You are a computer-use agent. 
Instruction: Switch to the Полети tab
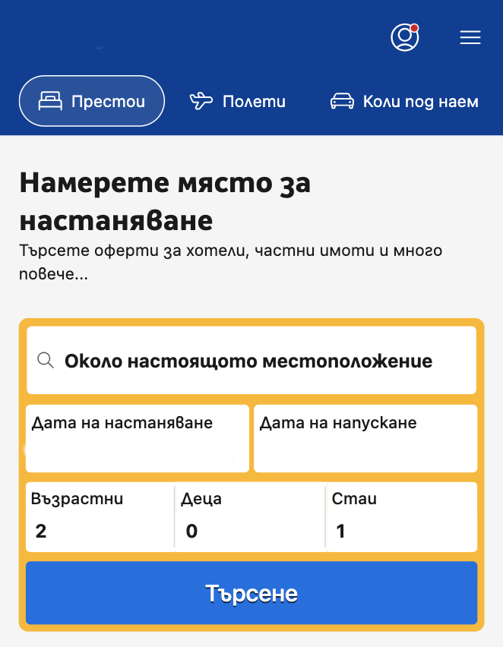[x=238, y=101]
